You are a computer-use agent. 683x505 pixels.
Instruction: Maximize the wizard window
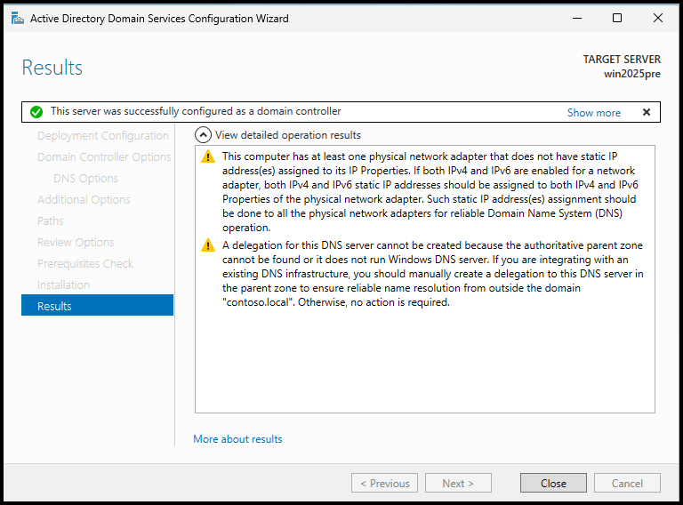tap(617, 18)
